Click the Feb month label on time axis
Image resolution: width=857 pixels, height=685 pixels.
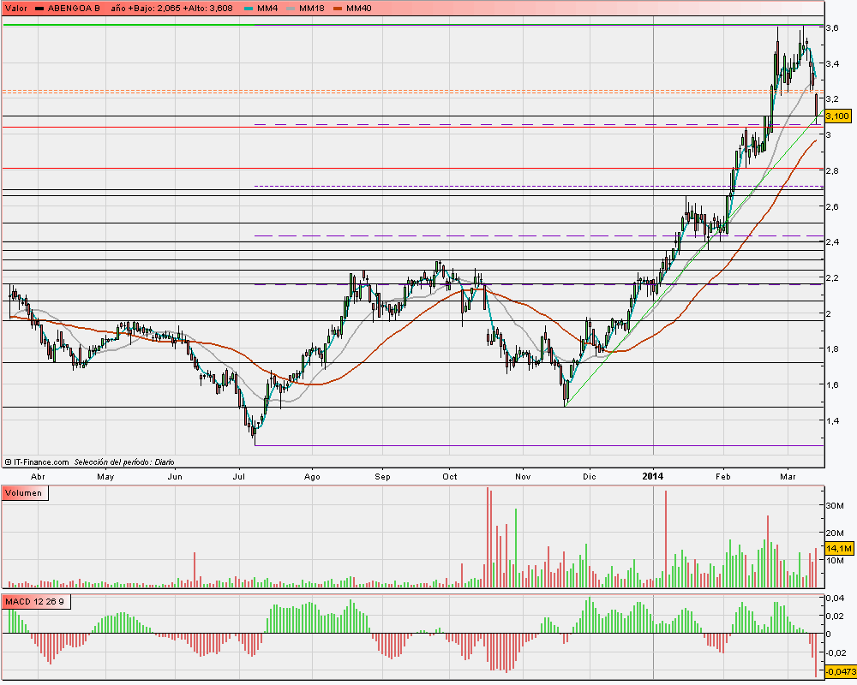(x=723, y=477)
